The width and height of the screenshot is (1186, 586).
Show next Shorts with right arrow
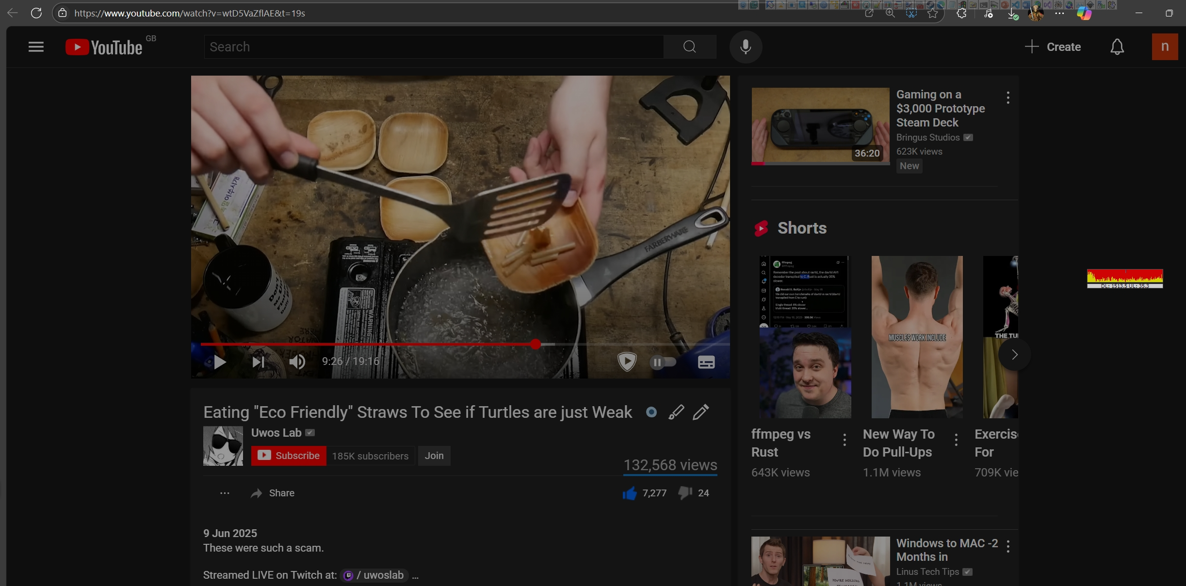click(1014, 355)
